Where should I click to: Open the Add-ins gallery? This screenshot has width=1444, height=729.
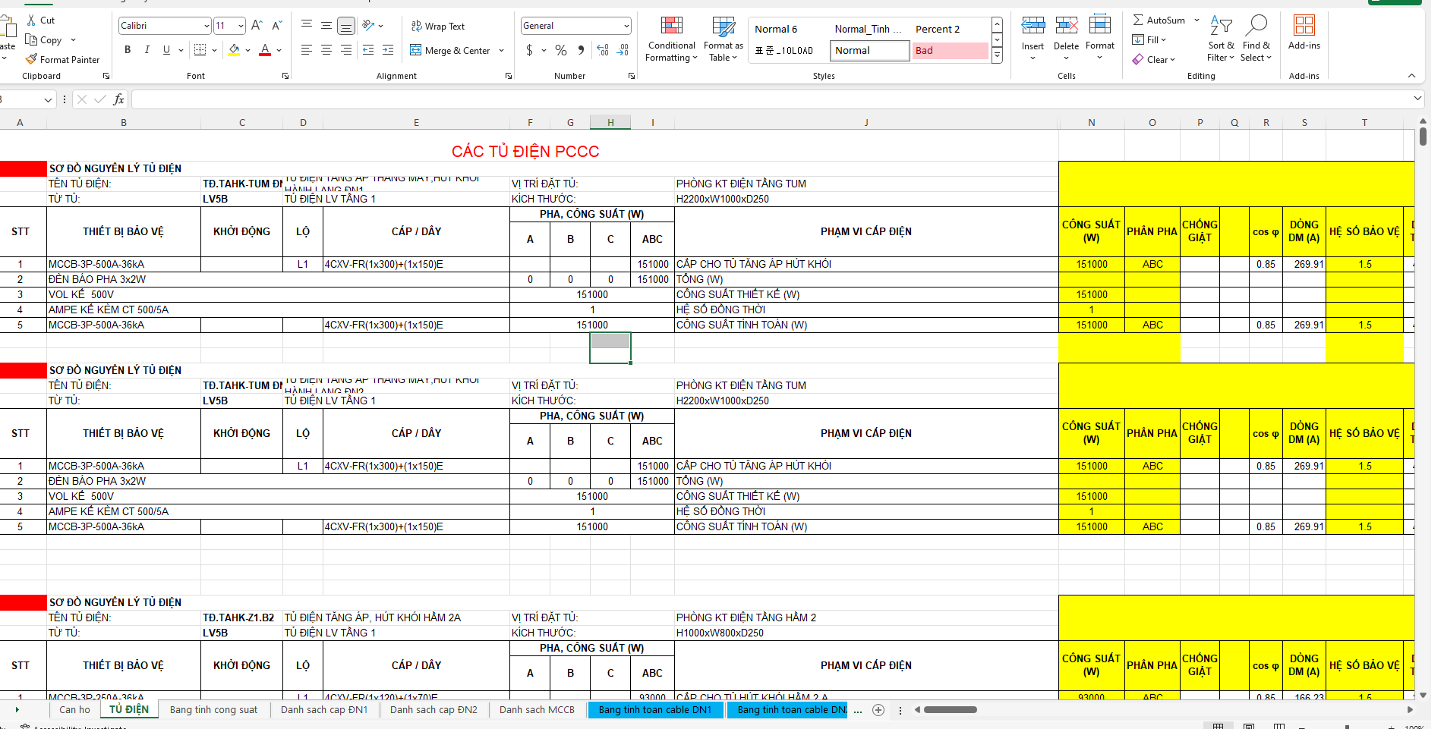1304,33
